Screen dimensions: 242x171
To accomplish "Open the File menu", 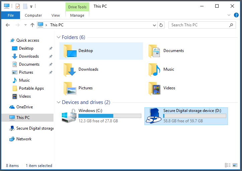I will 11,15.
